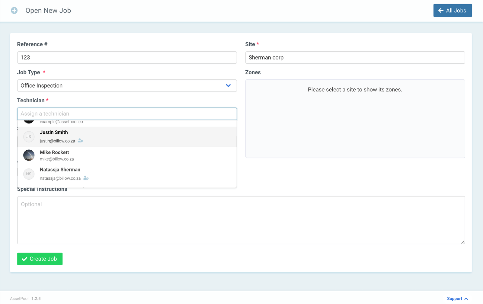Click the Zones placeholder panel message

coord(355,90)
